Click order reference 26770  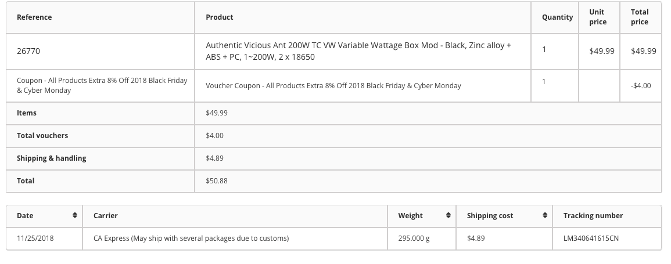pyautogui.click(x=28, y=51)
